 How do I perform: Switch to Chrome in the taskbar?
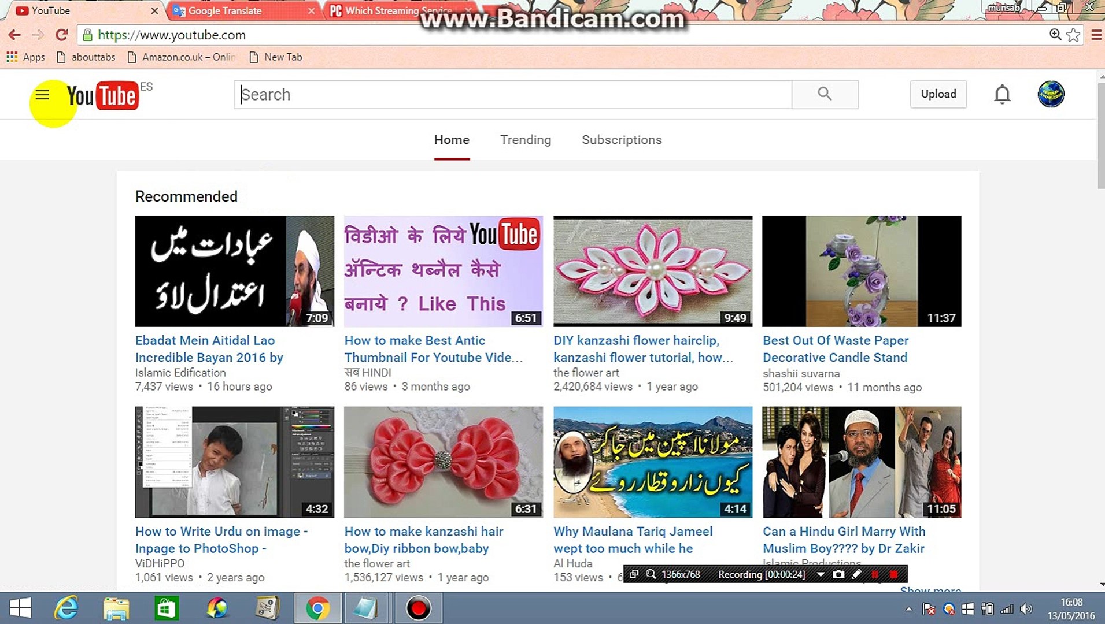coord(317,608)
